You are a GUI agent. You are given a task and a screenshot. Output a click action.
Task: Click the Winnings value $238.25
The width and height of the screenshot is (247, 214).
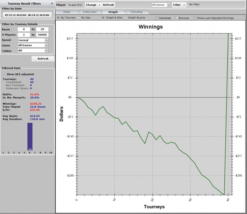tap(36, 103)
